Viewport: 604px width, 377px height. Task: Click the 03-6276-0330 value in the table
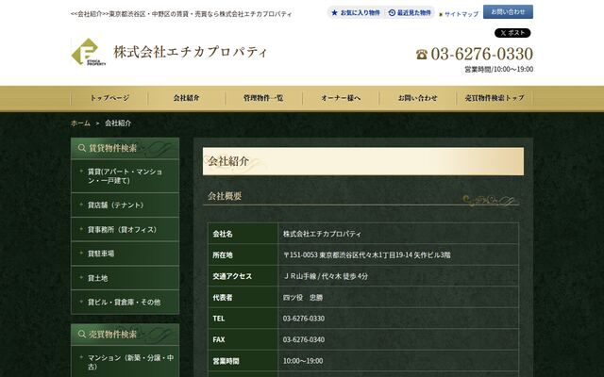tap(304, 319)
